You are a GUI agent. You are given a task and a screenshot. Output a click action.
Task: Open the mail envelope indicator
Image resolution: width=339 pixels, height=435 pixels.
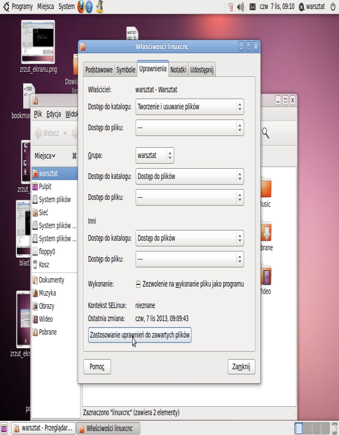click(x=253, y=7)
